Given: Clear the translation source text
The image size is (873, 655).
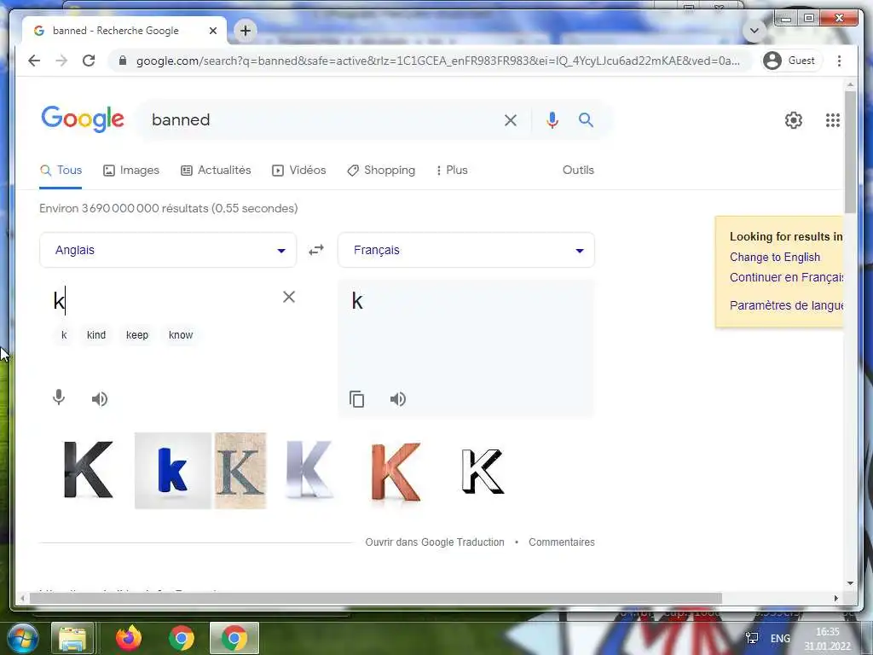Looking at the screenshot, I should click(x=288, y=297).
